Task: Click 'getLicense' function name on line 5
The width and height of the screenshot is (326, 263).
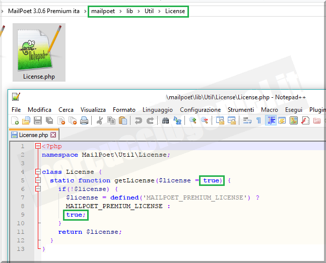Action: [x=135, y=180]
